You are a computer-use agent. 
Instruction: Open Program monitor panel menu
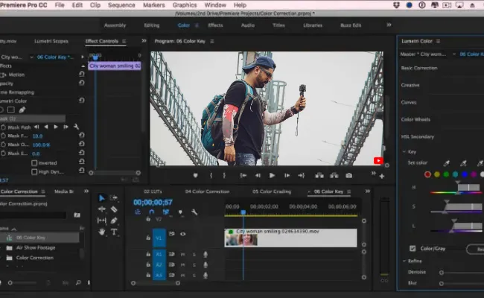pos(212,41)
